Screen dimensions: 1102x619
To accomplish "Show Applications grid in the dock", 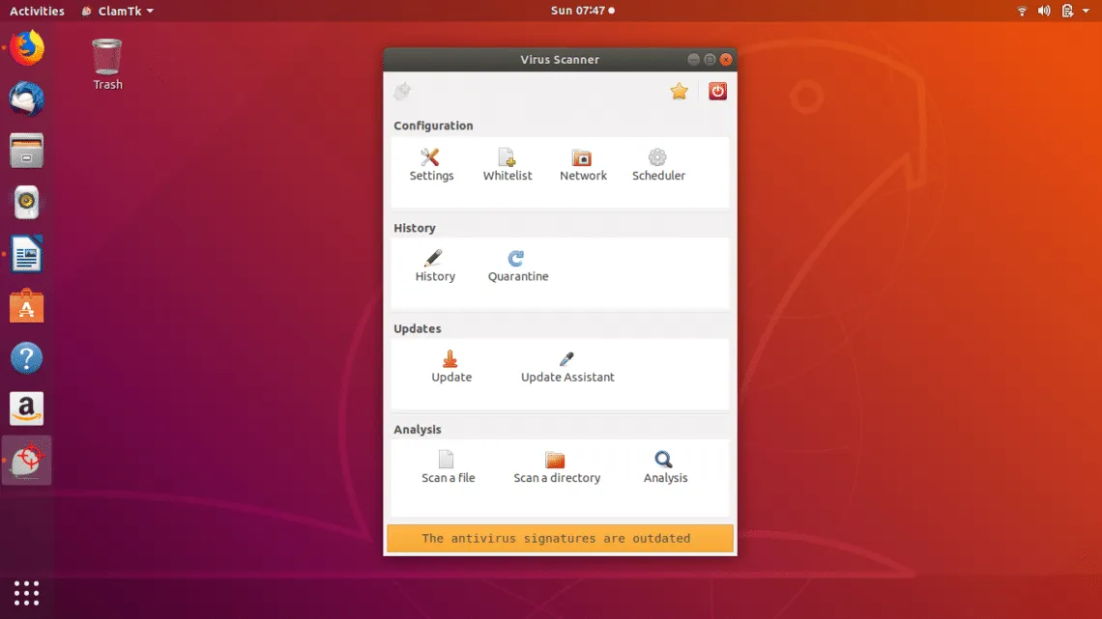I will click(26, 593).
